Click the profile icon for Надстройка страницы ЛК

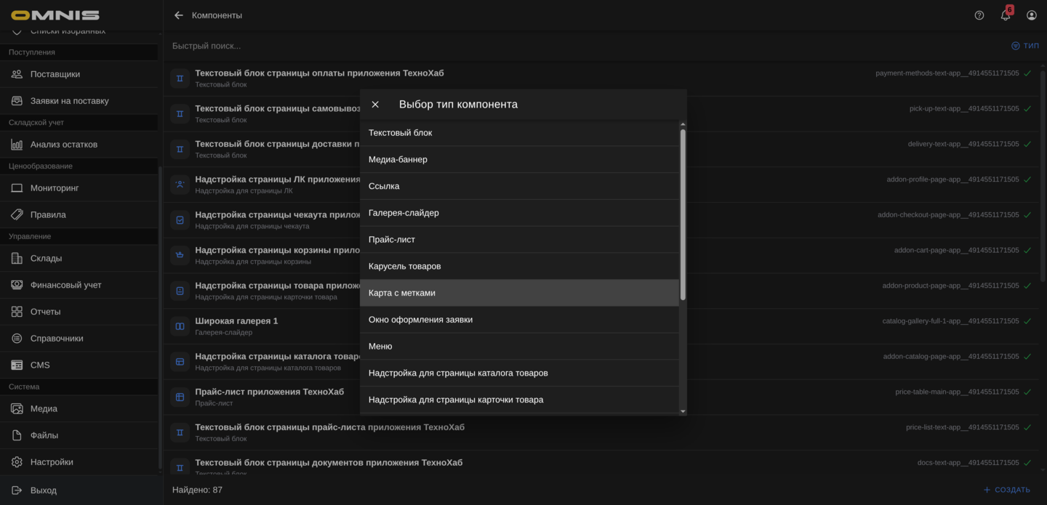tap(180, 184)
